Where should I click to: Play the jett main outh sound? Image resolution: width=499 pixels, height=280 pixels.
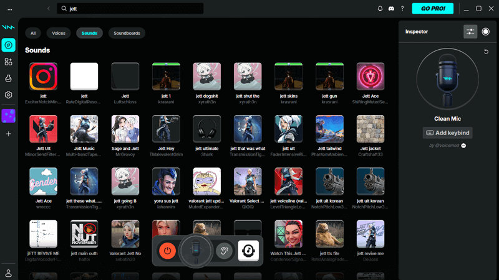pyautogui.click(x=84, y=234)
